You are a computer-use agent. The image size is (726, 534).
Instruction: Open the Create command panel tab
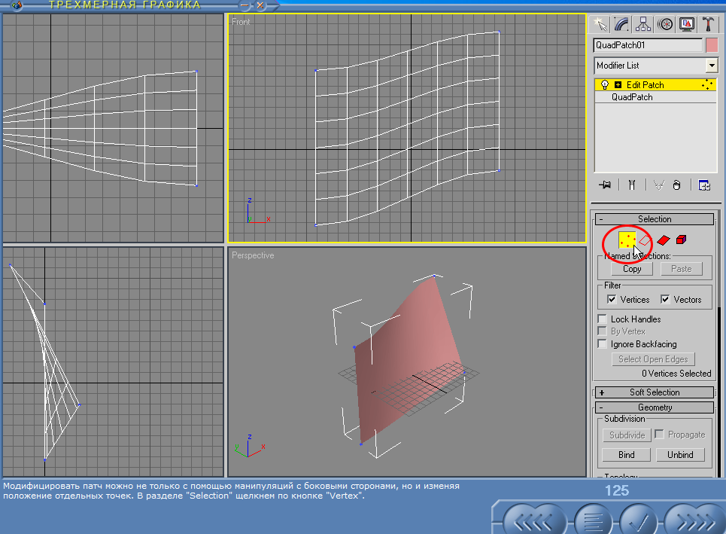(x=600, y=24)
